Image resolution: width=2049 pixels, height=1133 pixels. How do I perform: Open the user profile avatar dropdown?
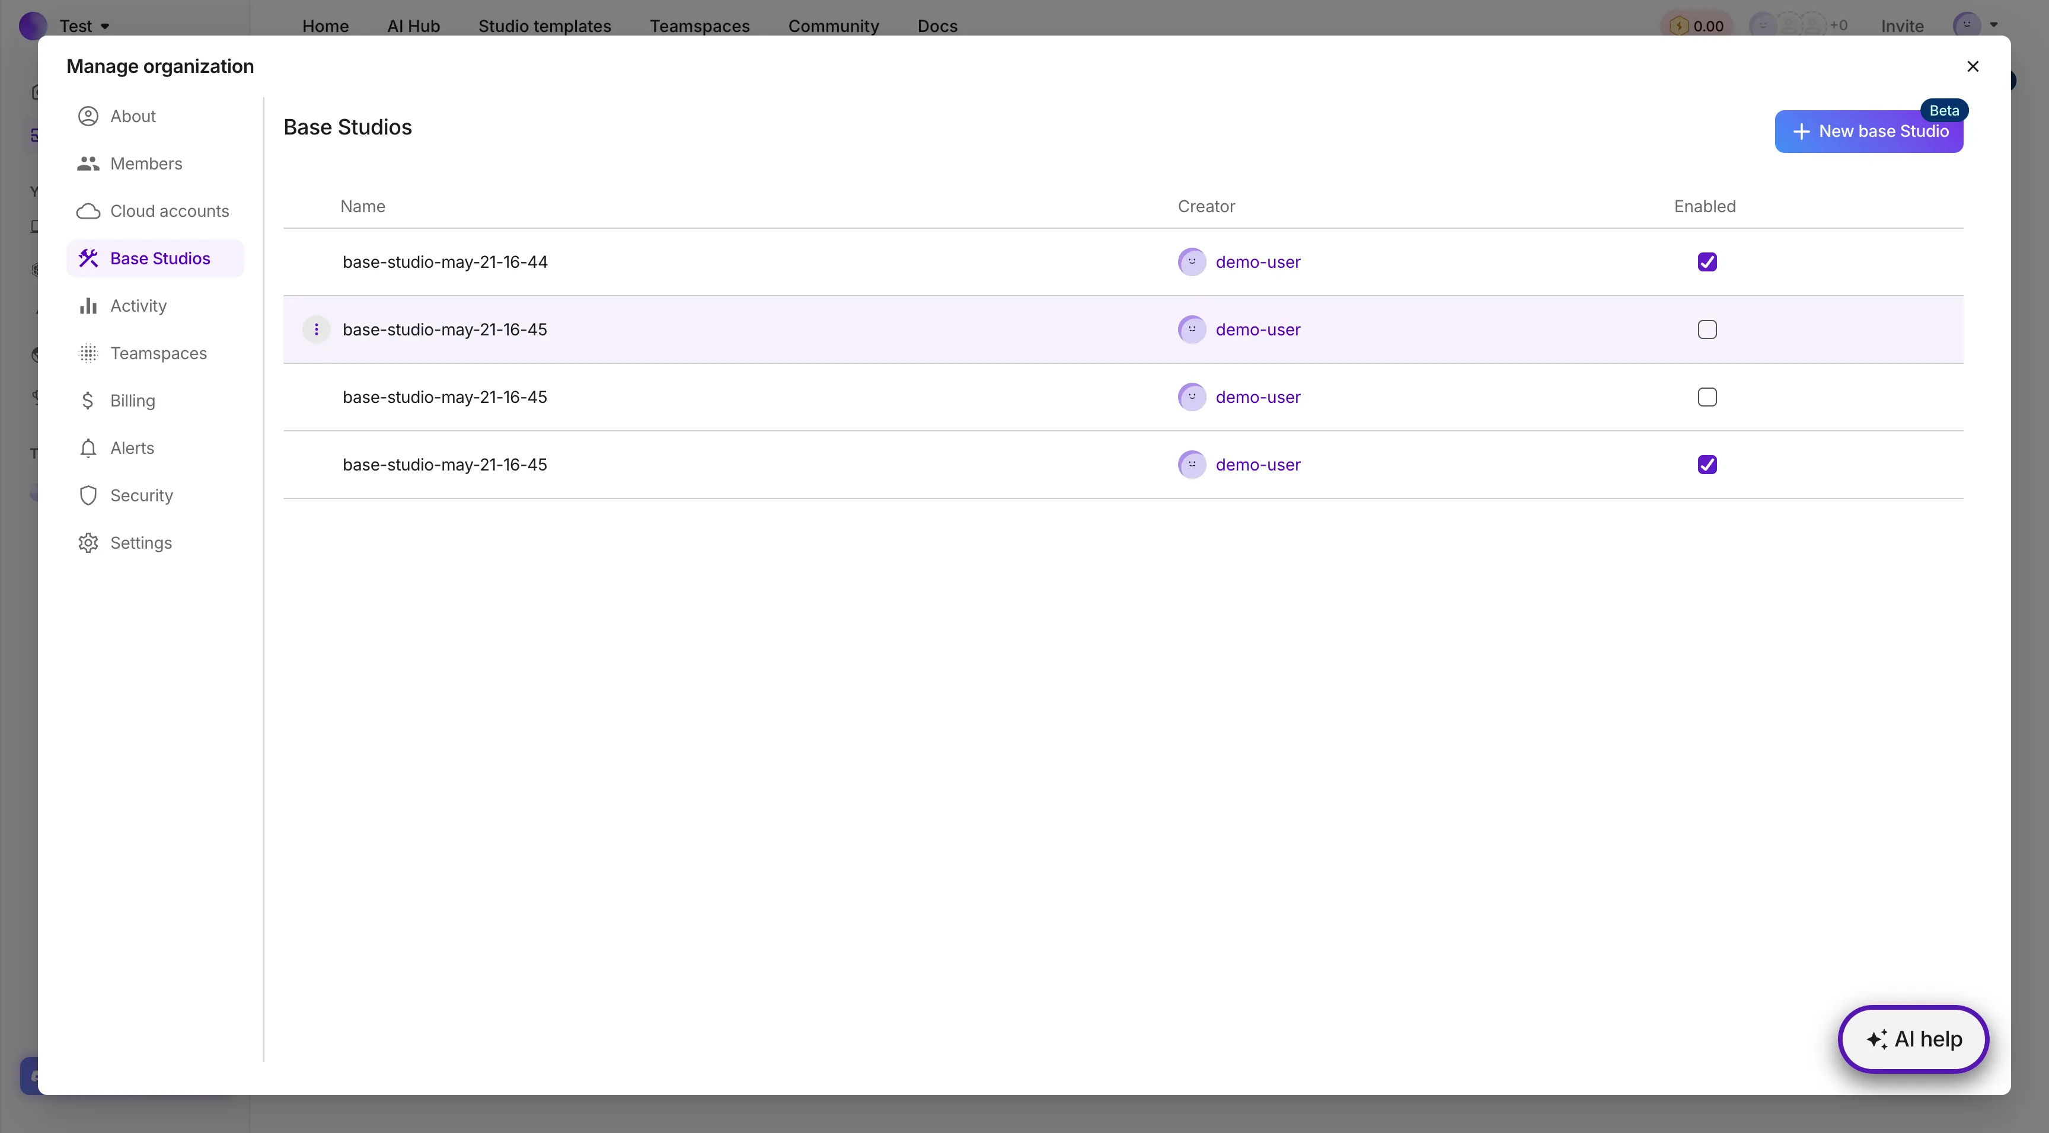1976,25
